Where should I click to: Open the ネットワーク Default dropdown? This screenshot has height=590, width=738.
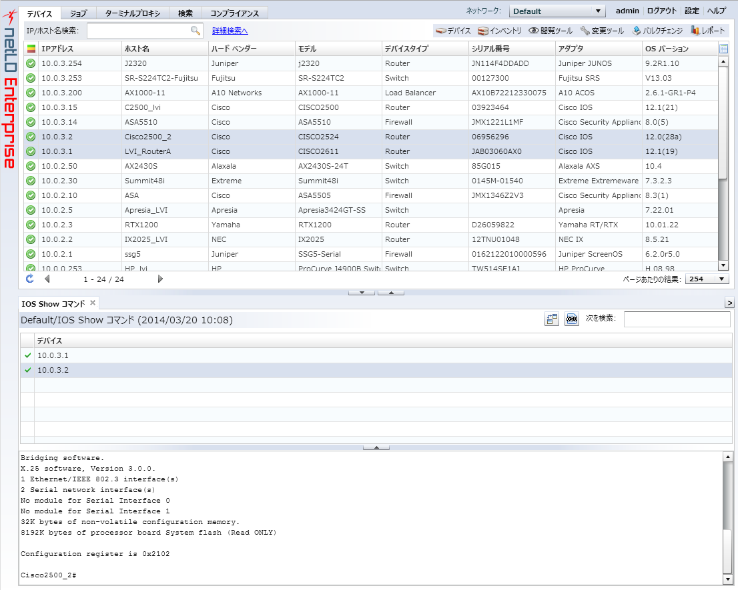pos(557,11)
